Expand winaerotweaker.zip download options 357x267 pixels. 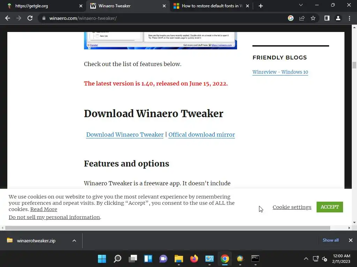[74, 241]
